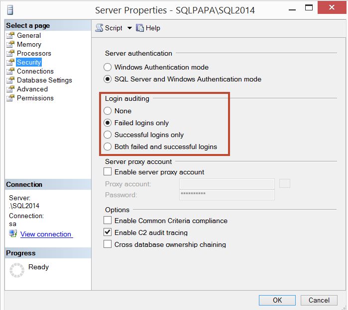The image size is (348, 310).
Task: Click the General page icon
Action: 10,35
